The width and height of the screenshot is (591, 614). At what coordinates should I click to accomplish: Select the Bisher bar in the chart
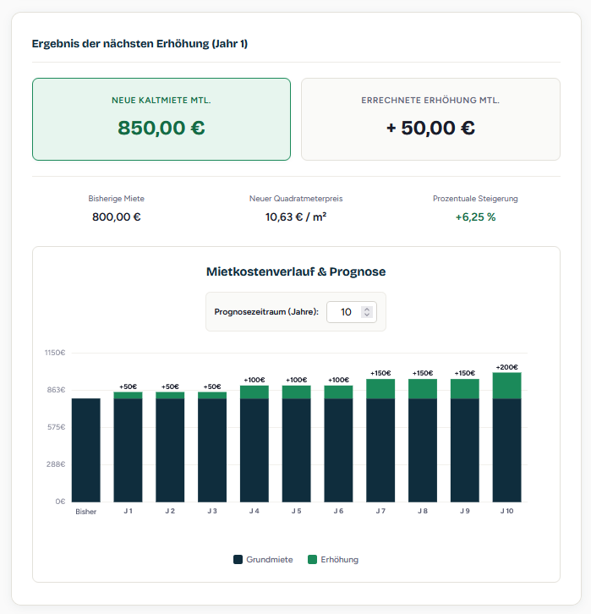click(85, 450)
